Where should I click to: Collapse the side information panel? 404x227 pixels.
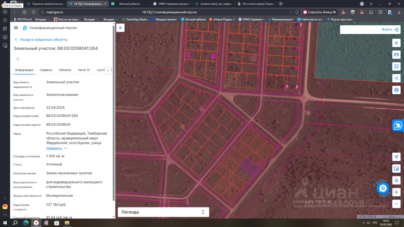click(120, 28)
